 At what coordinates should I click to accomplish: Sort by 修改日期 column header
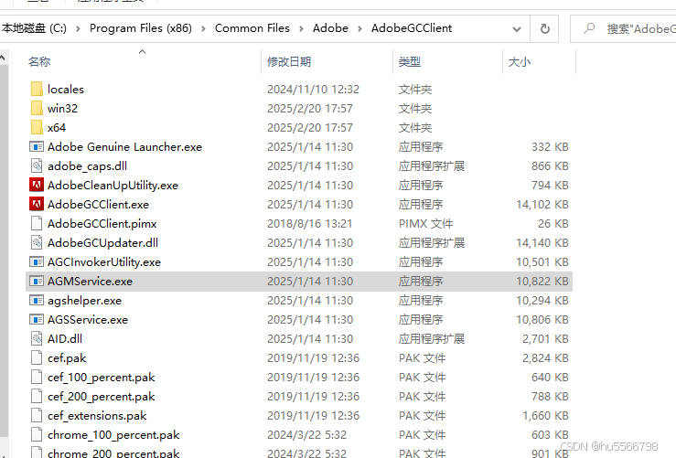click(x=289, y=62)
